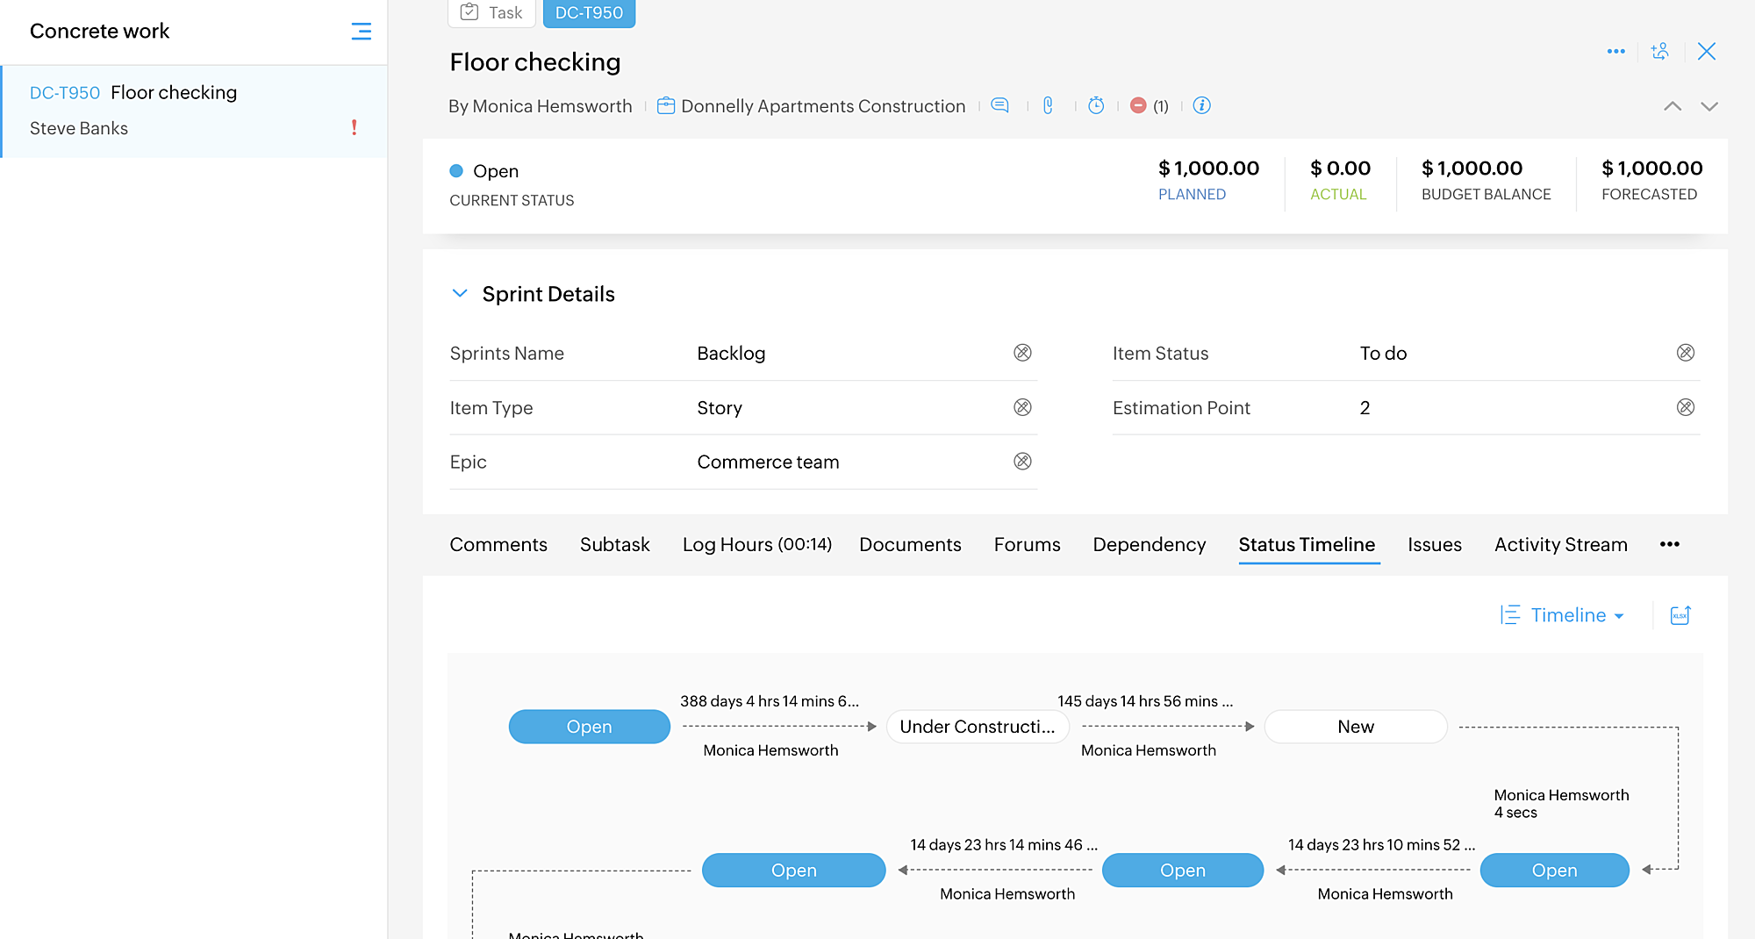Click the Under Construction status node
The image size is (1755, 939).
[x=977, y=727]
